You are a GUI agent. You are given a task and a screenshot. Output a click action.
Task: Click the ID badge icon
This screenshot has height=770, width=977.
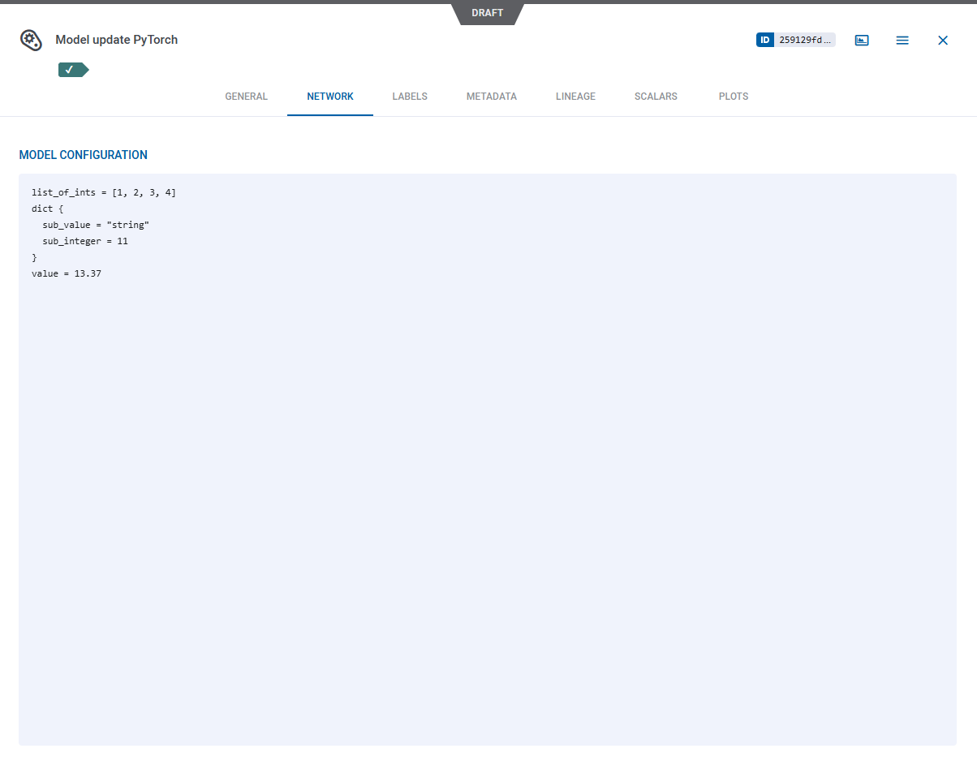point(764,39)
